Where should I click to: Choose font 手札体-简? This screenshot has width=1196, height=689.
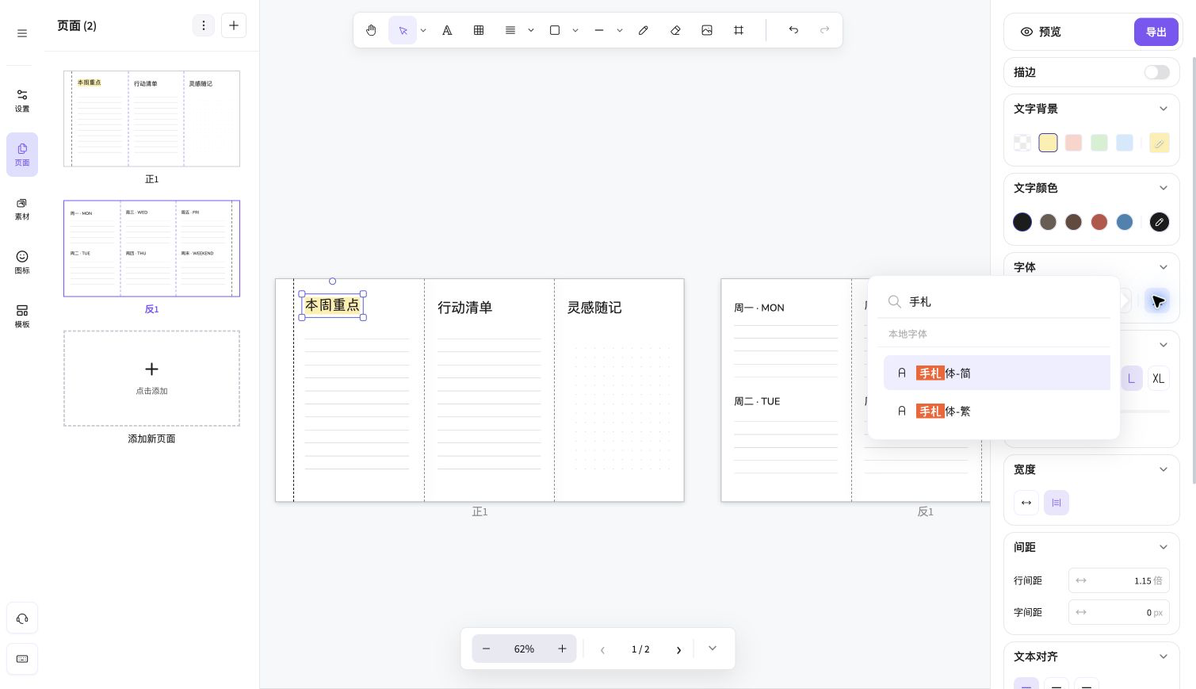click(996, 373)
